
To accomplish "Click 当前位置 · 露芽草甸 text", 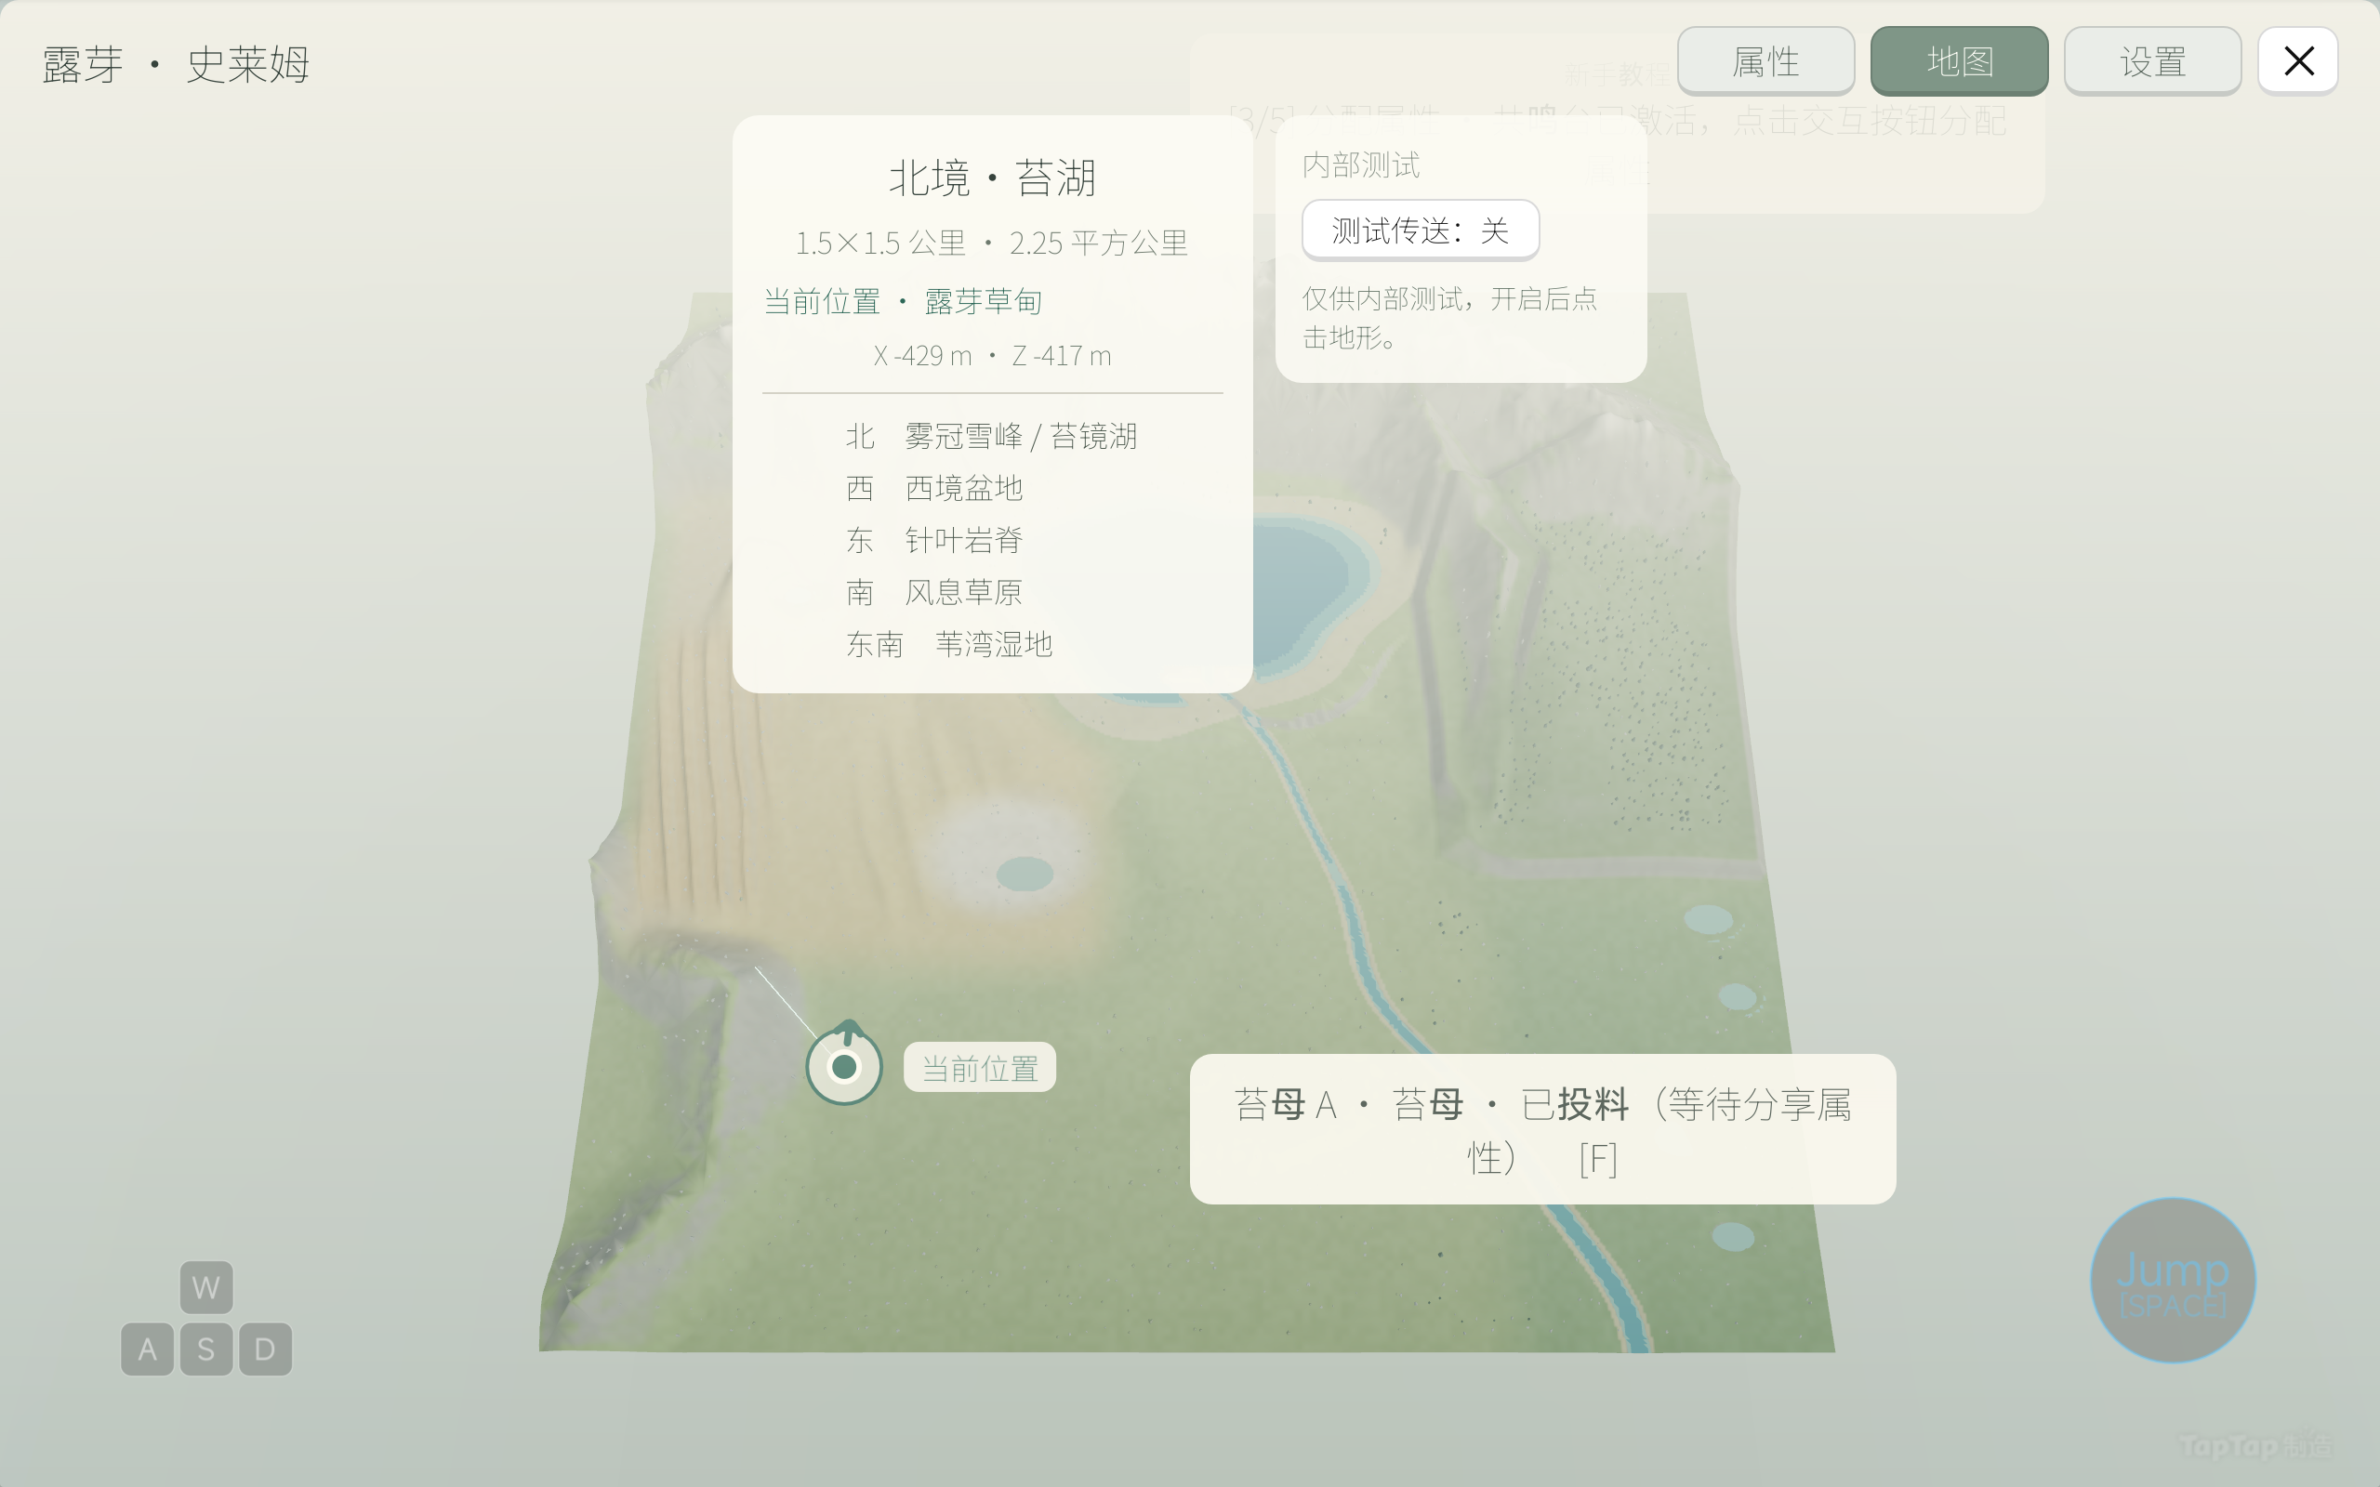I will [x=903, y=301].
